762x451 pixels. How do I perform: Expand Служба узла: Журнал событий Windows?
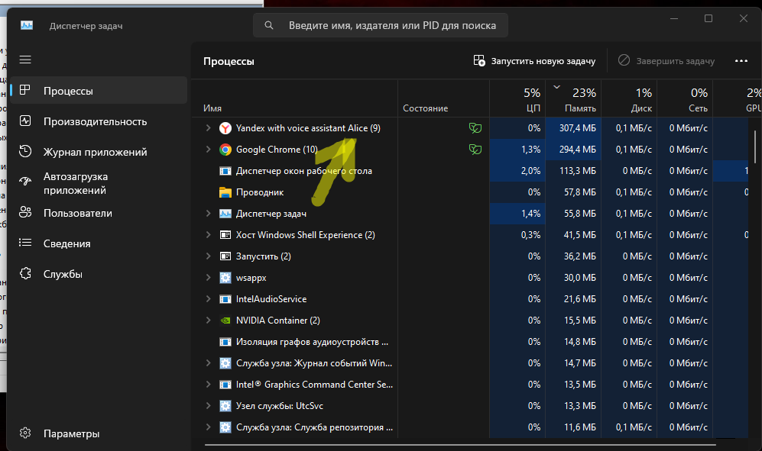(x=208, y=363)
